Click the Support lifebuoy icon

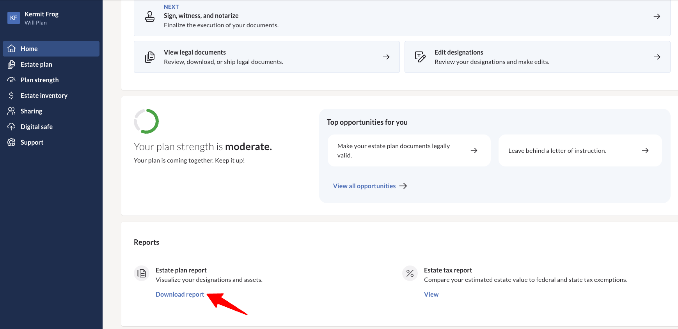pos(11,142)
